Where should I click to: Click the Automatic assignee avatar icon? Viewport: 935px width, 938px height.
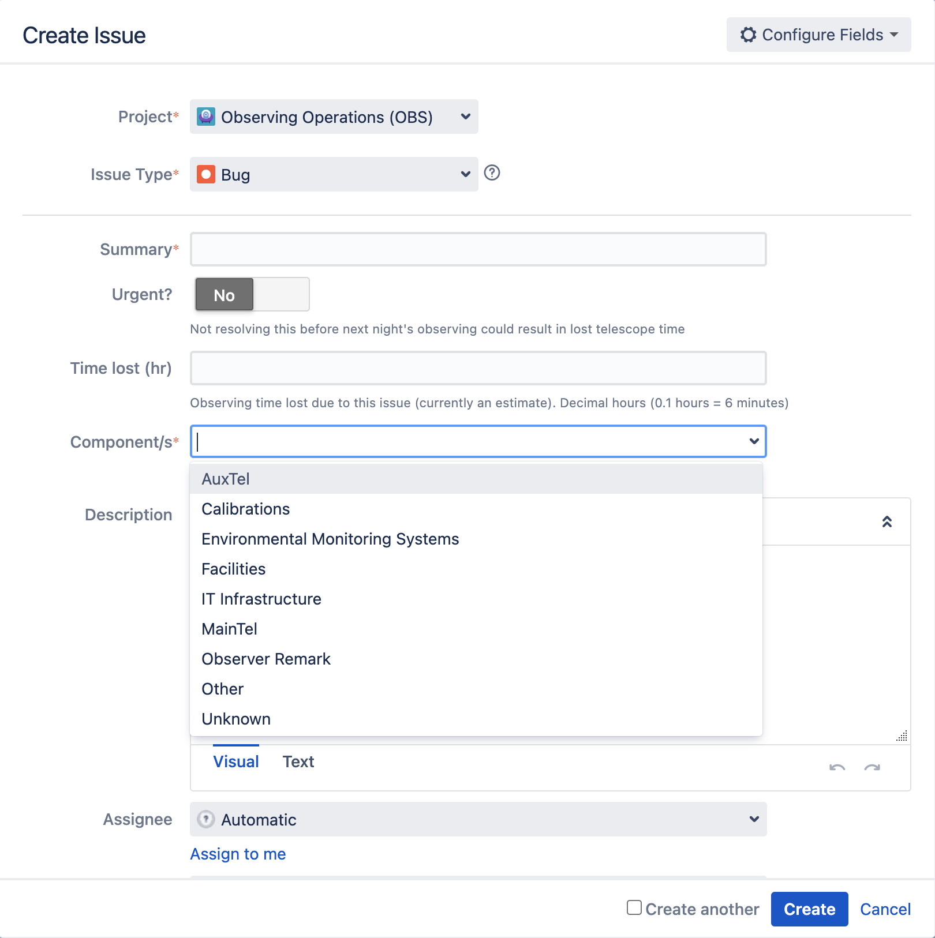(x=206, y=819)
